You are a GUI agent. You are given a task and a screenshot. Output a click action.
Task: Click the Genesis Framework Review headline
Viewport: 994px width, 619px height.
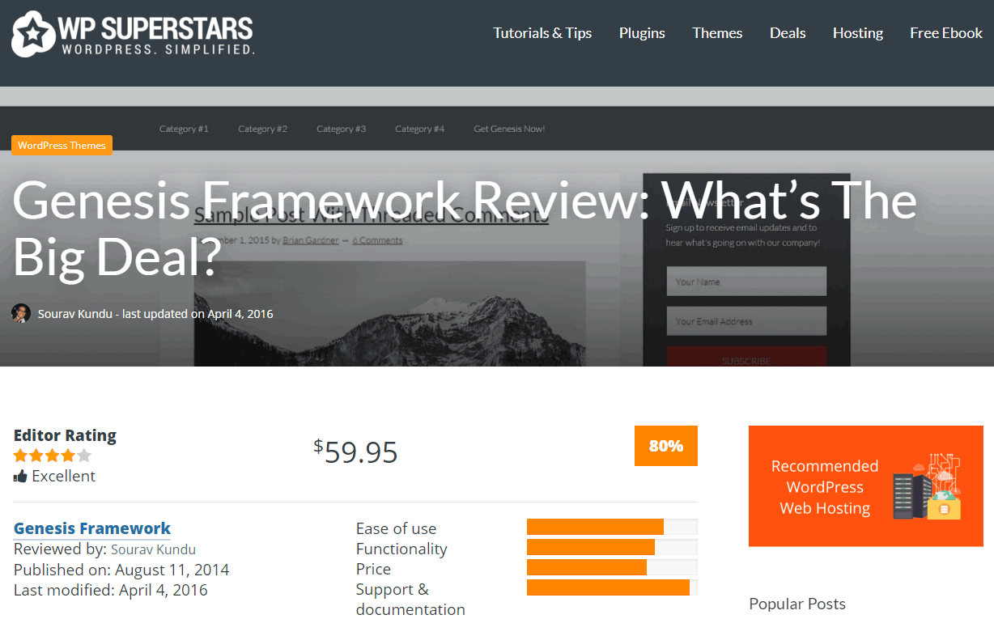pos(465,228)
